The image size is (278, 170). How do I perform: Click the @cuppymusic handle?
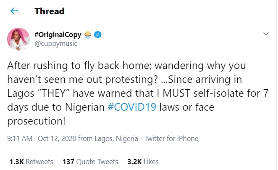click(53, 43)
